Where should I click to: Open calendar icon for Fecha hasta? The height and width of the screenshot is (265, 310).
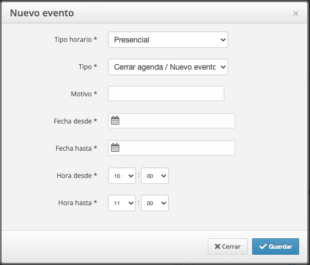(115, 147)
